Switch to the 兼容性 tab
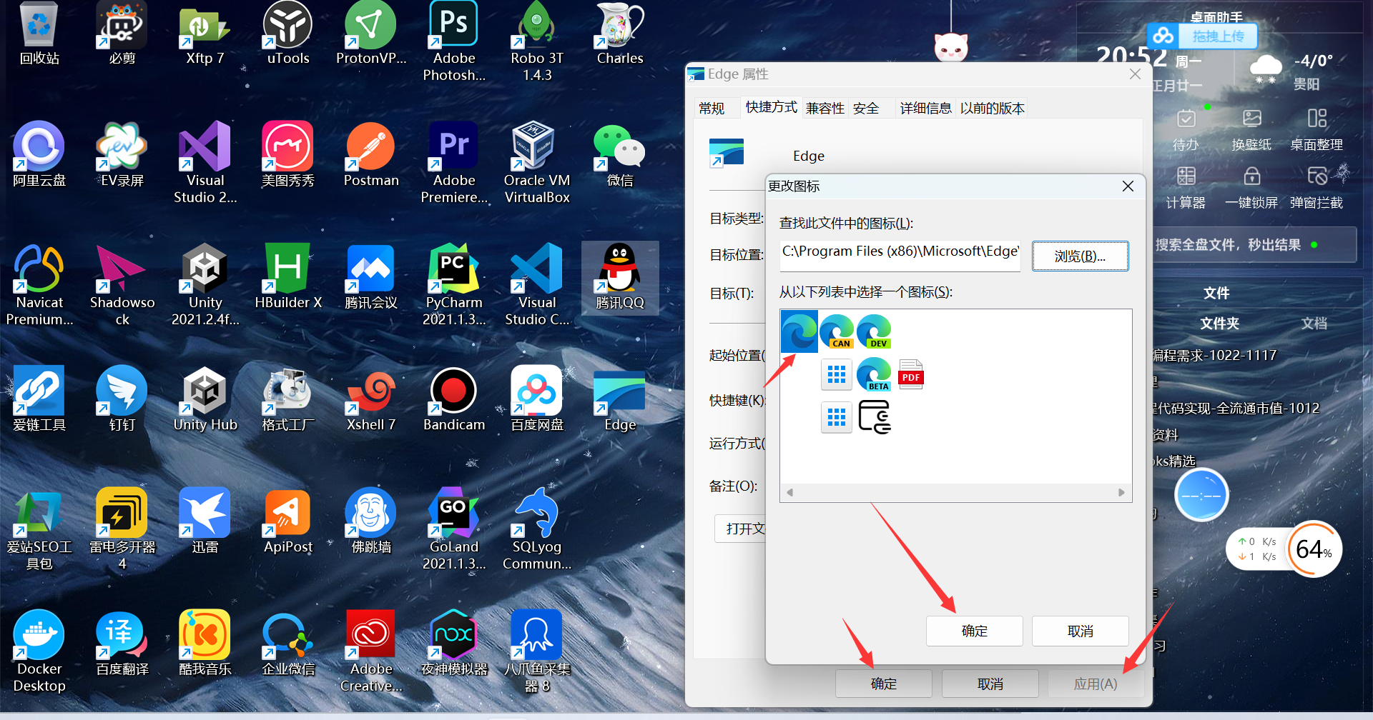 coord(825,107)
